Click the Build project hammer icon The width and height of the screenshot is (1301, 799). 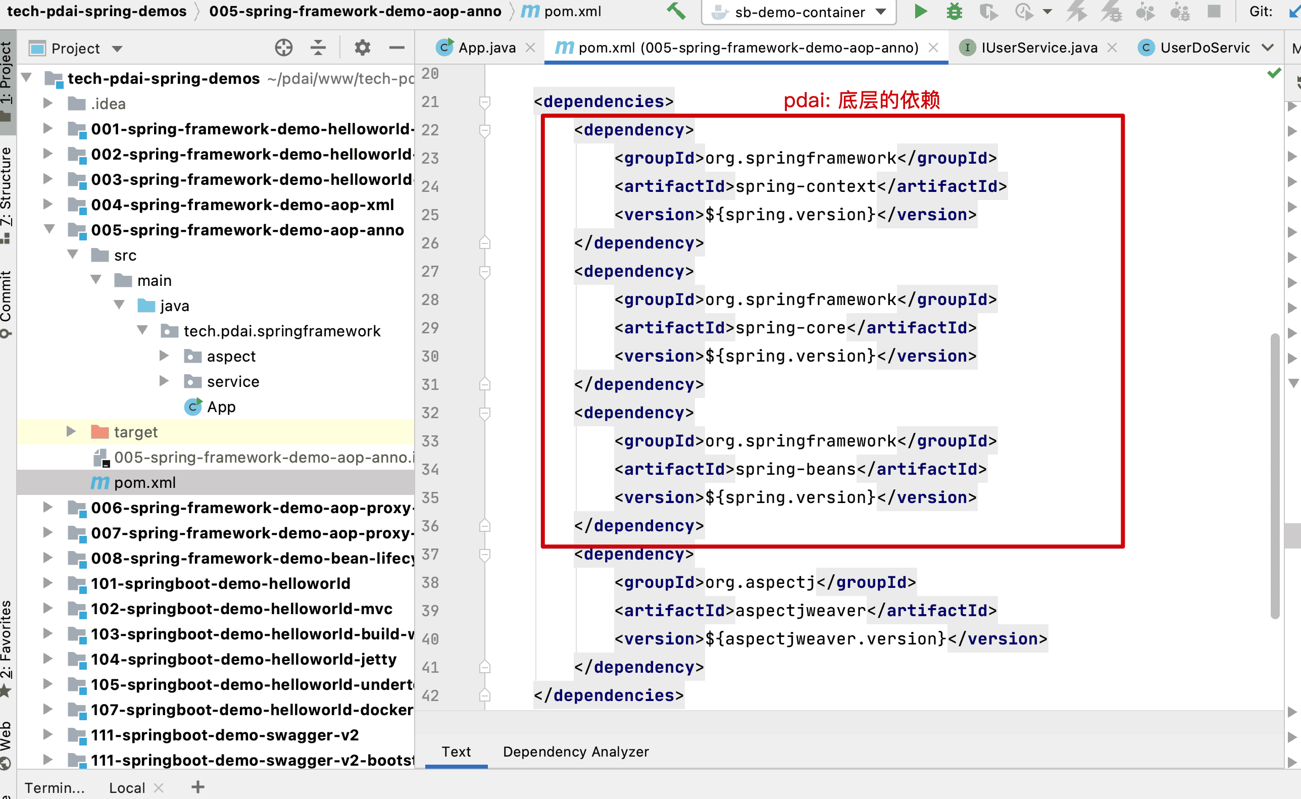coord(675,11)
